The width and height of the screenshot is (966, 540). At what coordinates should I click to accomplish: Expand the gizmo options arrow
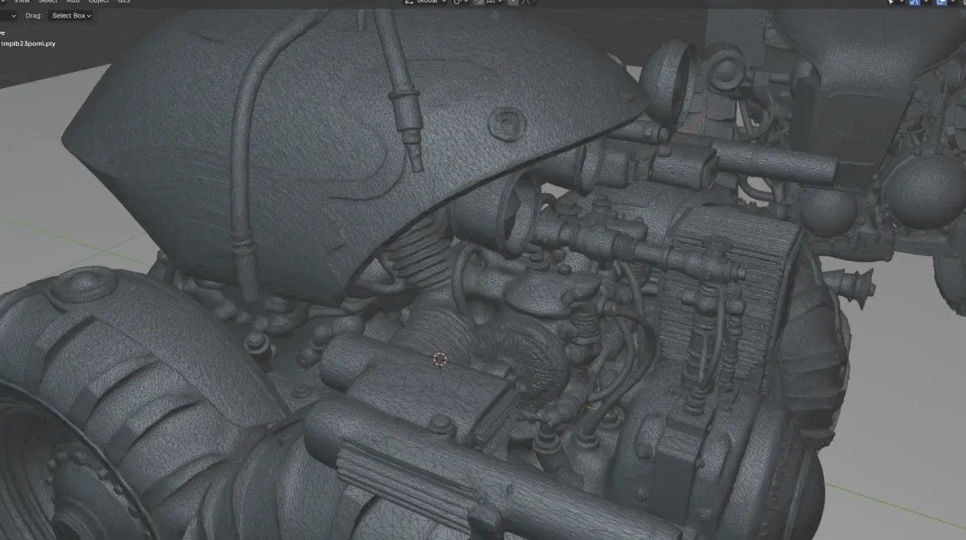[x=928, y=2]
